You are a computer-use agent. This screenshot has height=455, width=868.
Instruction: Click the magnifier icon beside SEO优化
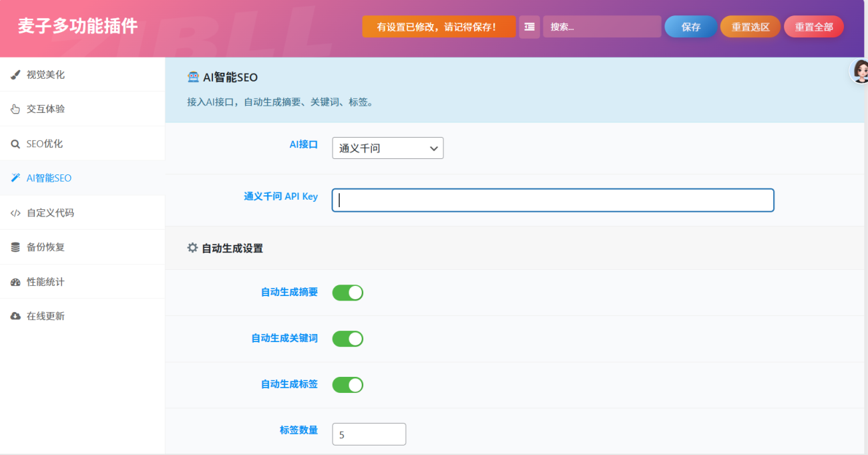click(x=15, y=144)
